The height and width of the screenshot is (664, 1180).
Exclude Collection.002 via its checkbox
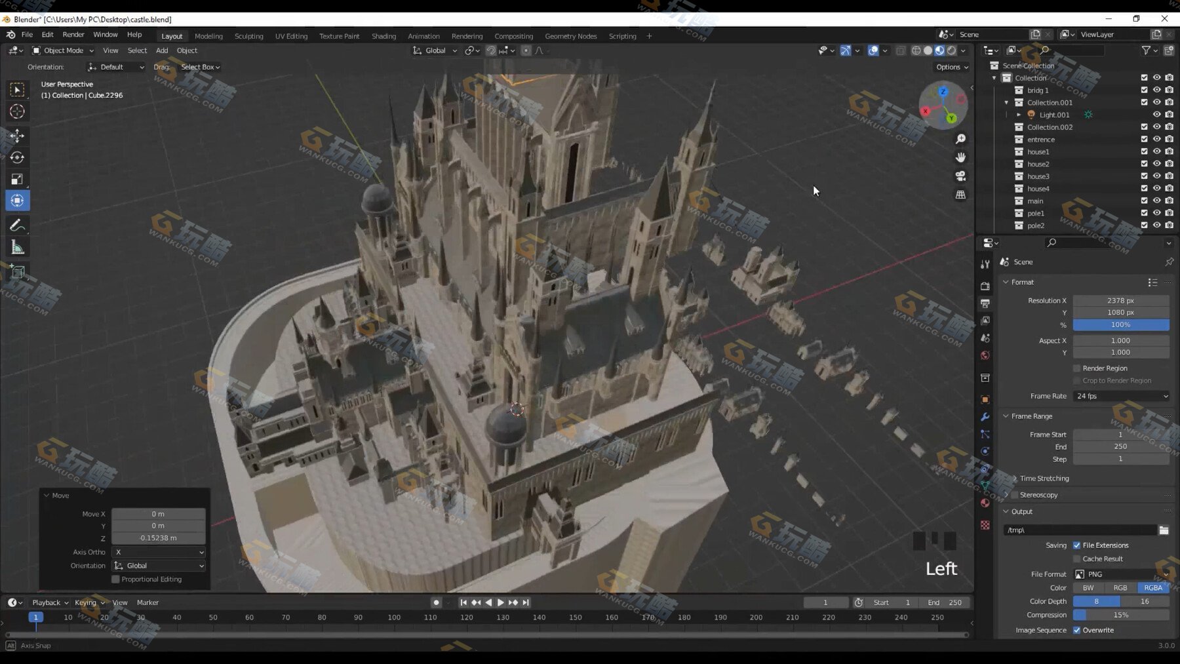[1144, 127]
